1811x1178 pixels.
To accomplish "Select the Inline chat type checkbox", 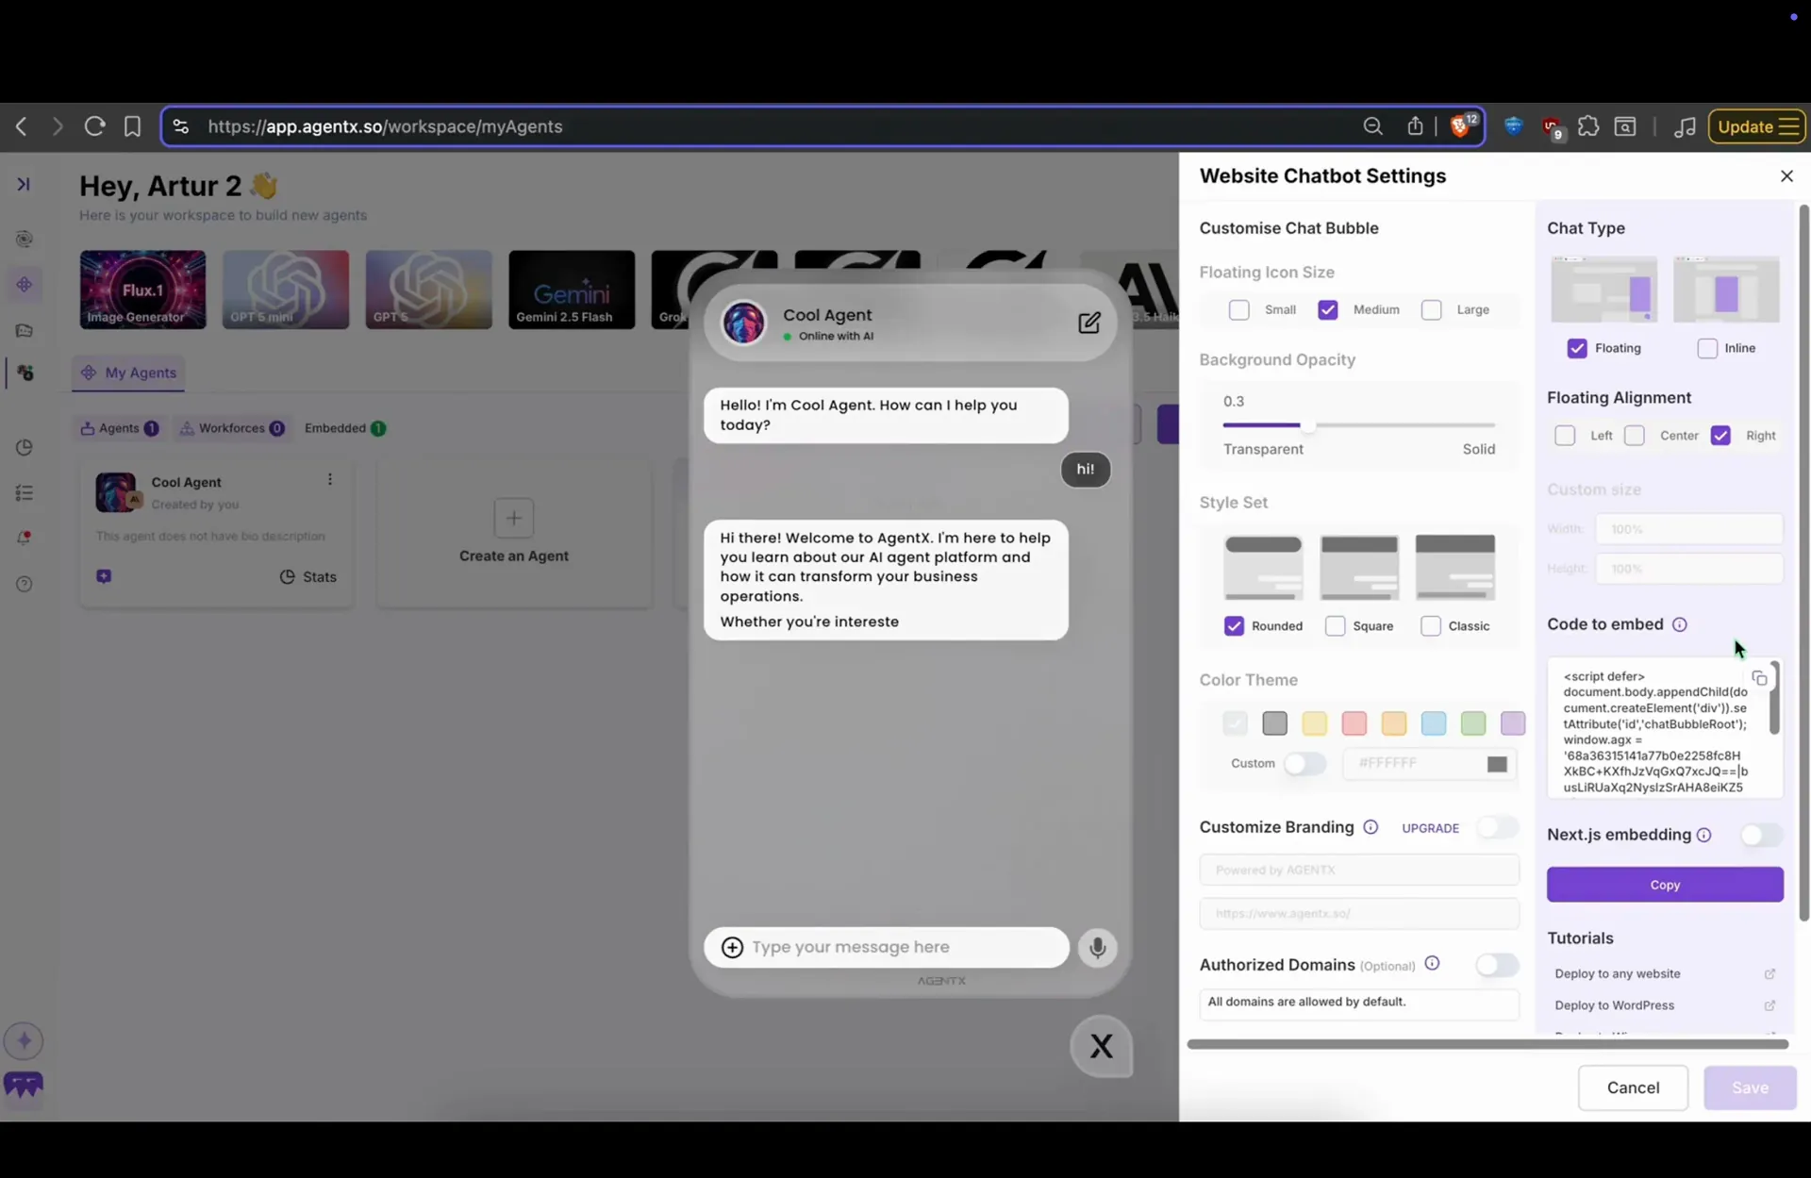I will (1707, 348).
